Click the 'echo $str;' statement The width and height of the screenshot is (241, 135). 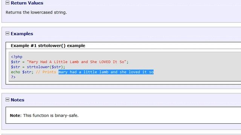[x=22, y=72]
